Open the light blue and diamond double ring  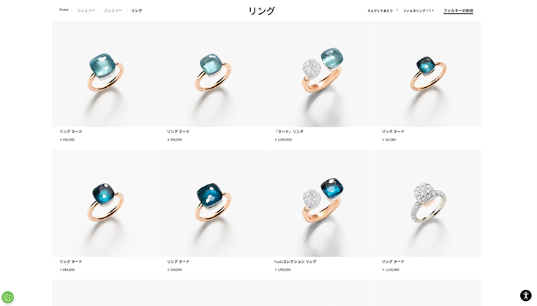pos(320,74)
